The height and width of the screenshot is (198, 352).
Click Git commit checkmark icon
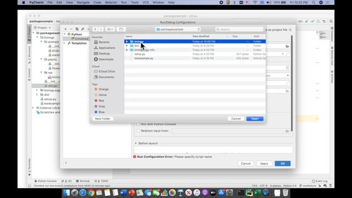[x=312, y=21]
